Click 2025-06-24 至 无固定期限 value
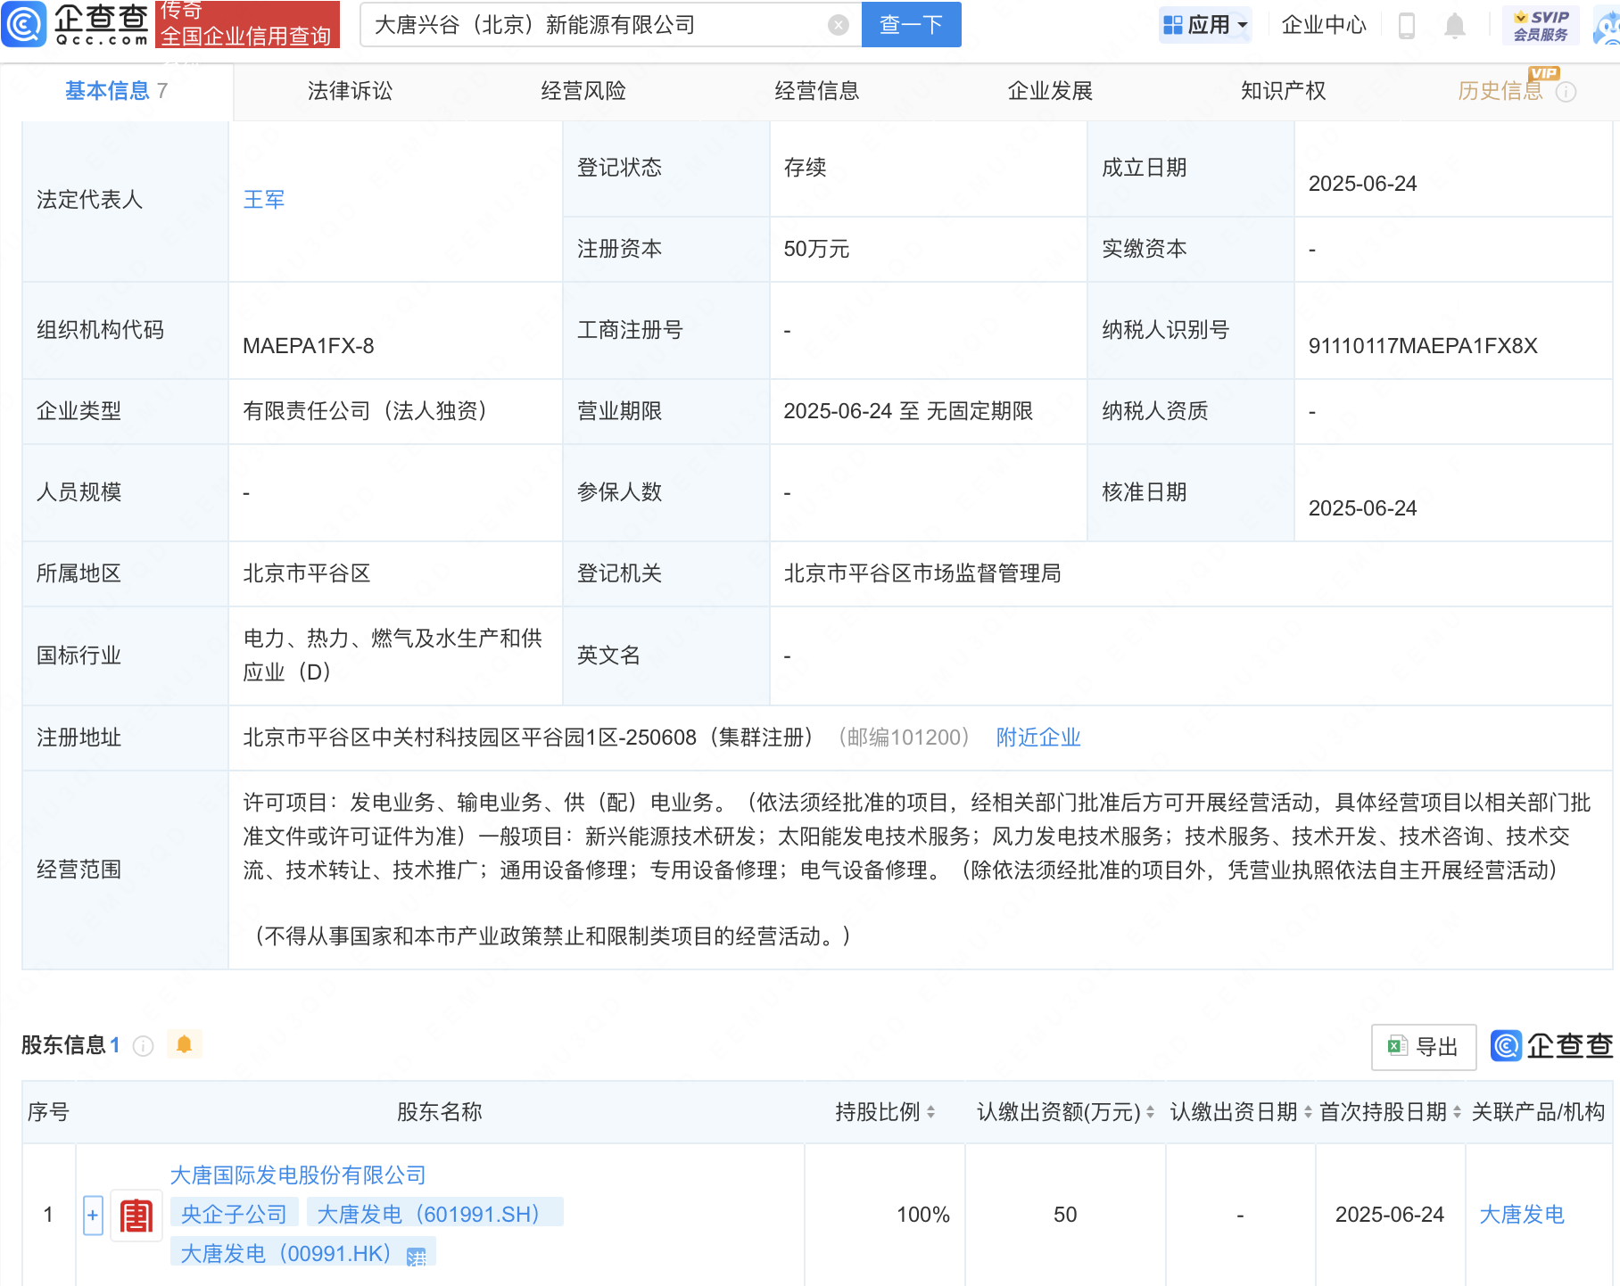1620x1286 pixels. pyautogui.click(x=908, y=411)
